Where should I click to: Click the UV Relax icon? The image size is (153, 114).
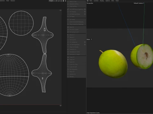(x=68, y=19)
